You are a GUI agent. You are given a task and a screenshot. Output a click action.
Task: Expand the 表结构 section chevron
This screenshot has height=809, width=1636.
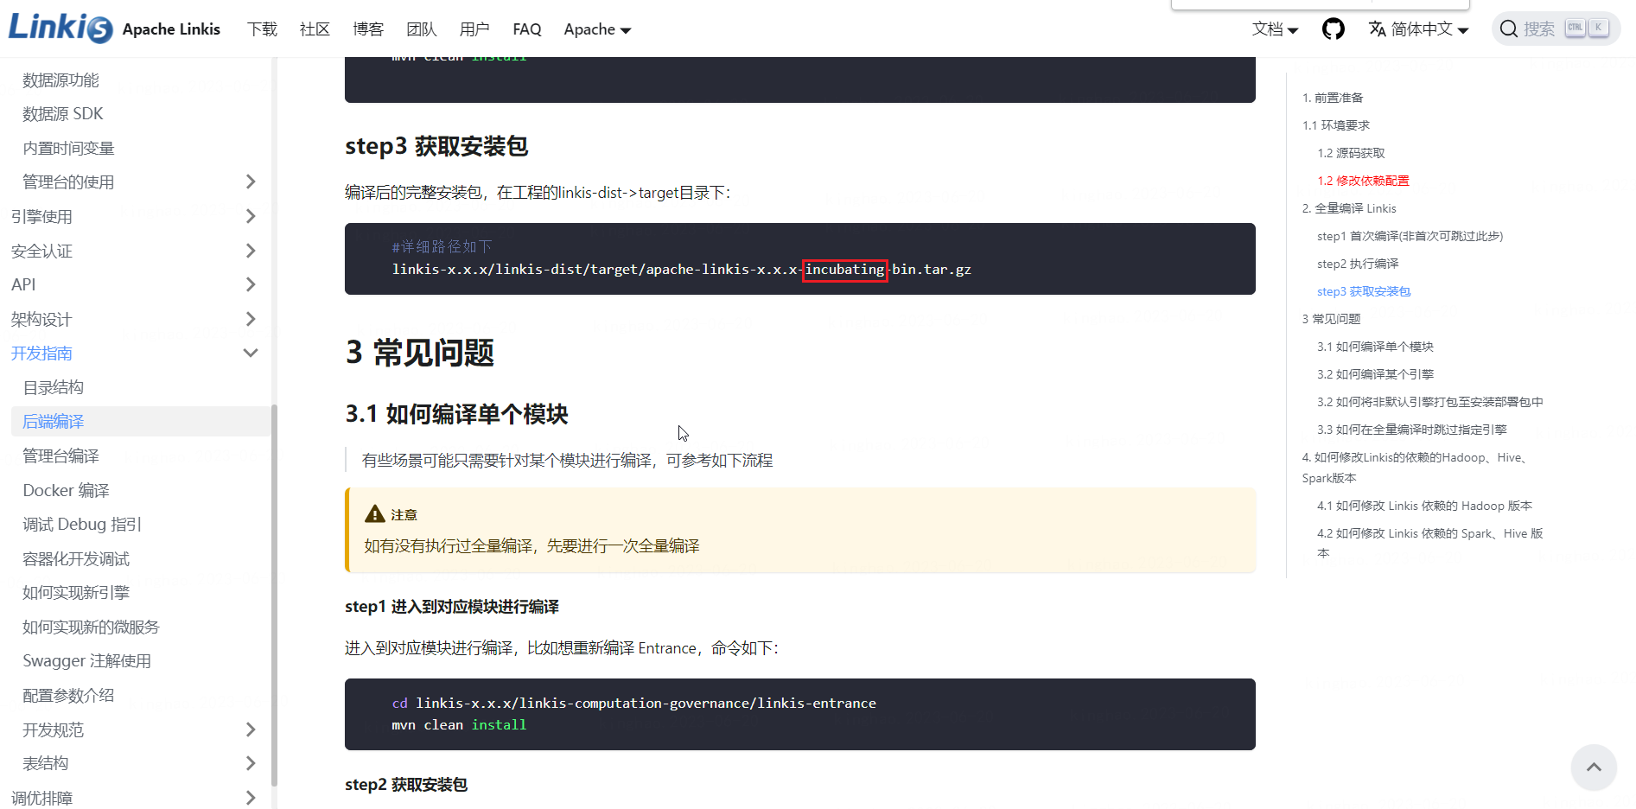coord(251,763)
